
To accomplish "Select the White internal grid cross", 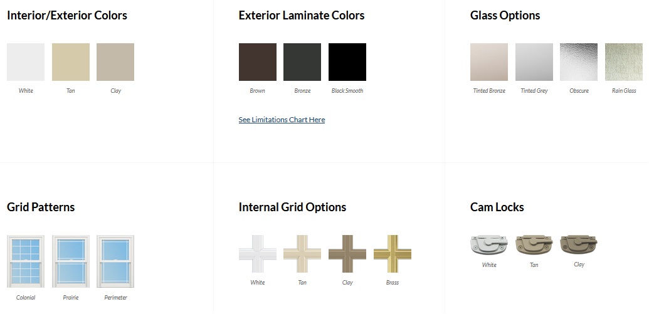I will pos(258,254).
